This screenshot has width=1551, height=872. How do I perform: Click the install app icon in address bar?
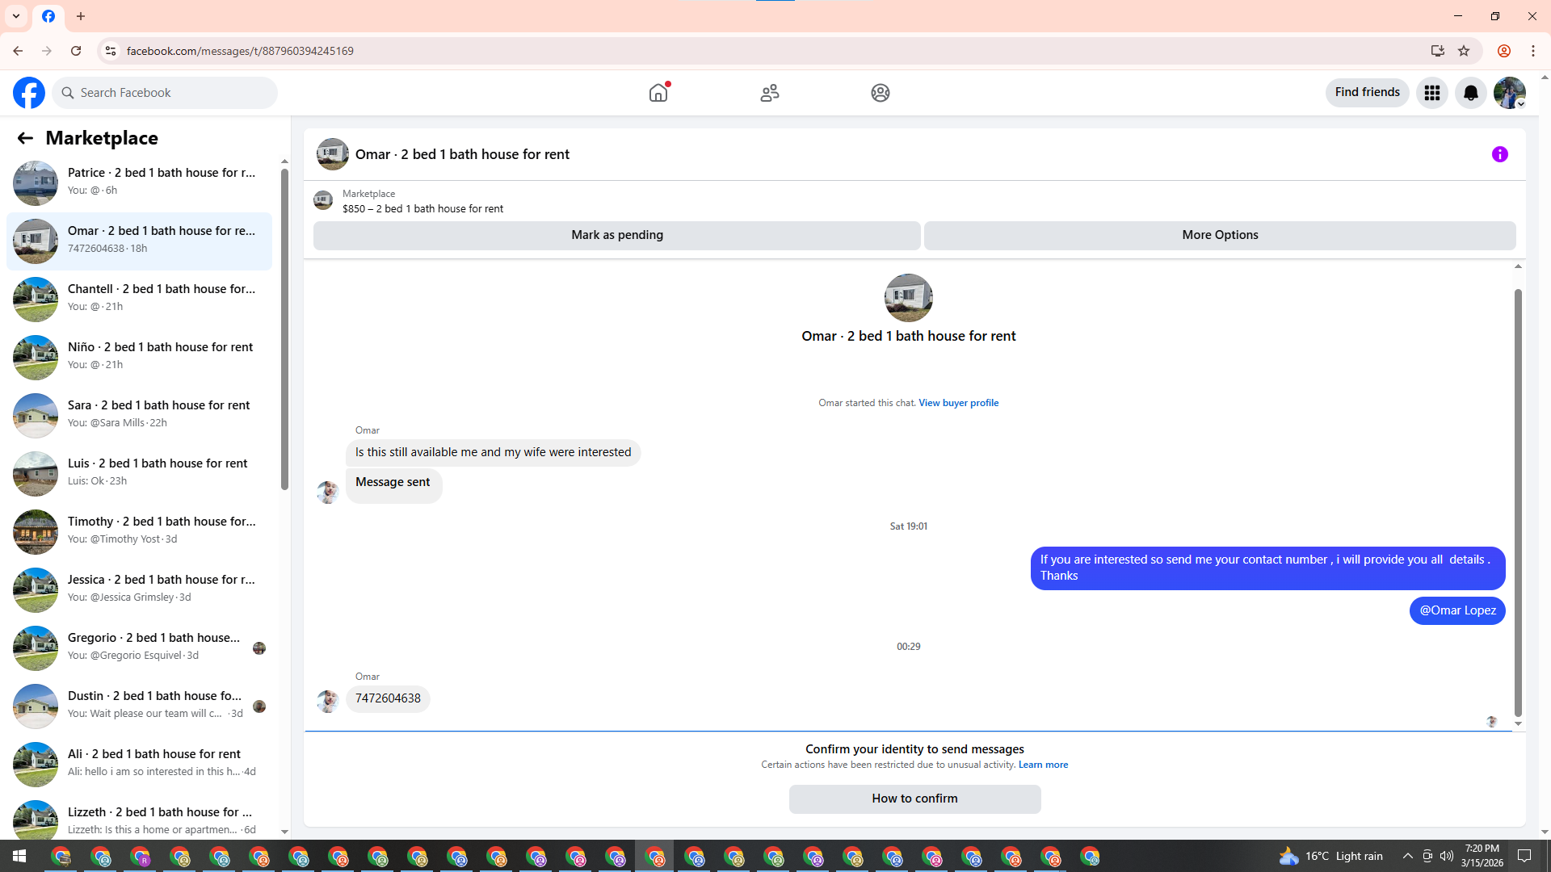1438,51
